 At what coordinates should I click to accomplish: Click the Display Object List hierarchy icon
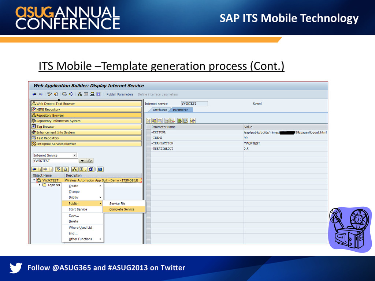[x=79, y=94]
